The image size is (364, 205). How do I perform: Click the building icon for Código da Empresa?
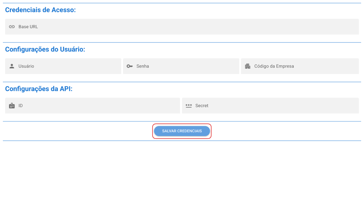tap(248, 66)
